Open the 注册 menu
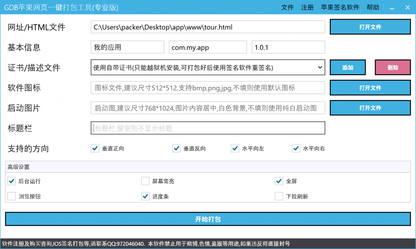This screenshot has width=416, height=249. (x=307, y=7)
